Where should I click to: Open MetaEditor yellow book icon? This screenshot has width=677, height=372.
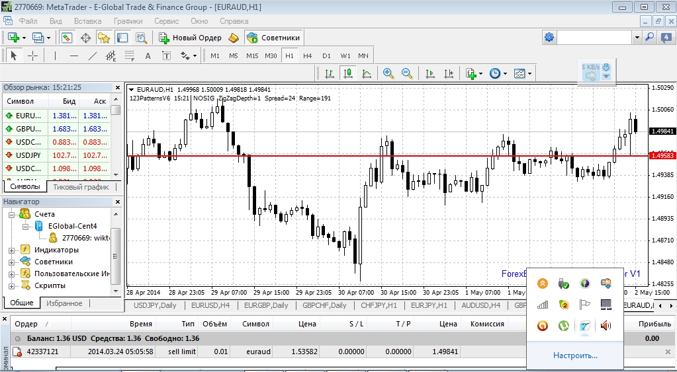pyautogui.click(x=234, y=38)
